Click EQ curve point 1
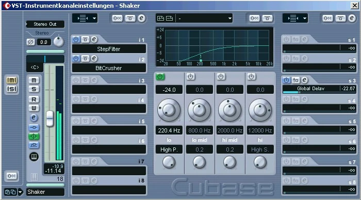 click(201, 60)
